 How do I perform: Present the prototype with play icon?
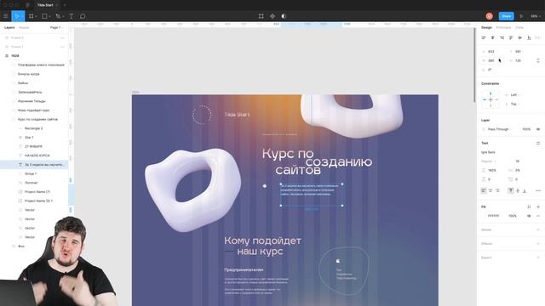tap(521, 16)
